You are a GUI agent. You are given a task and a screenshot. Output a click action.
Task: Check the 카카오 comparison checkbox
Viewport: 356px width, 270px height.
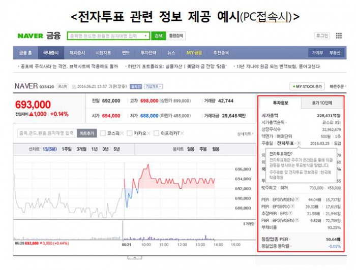[x=130, y=133]
